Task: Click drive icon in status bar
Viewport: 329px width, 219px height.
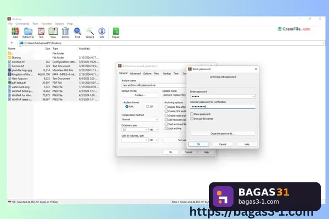Action: (x=9, y=202)
